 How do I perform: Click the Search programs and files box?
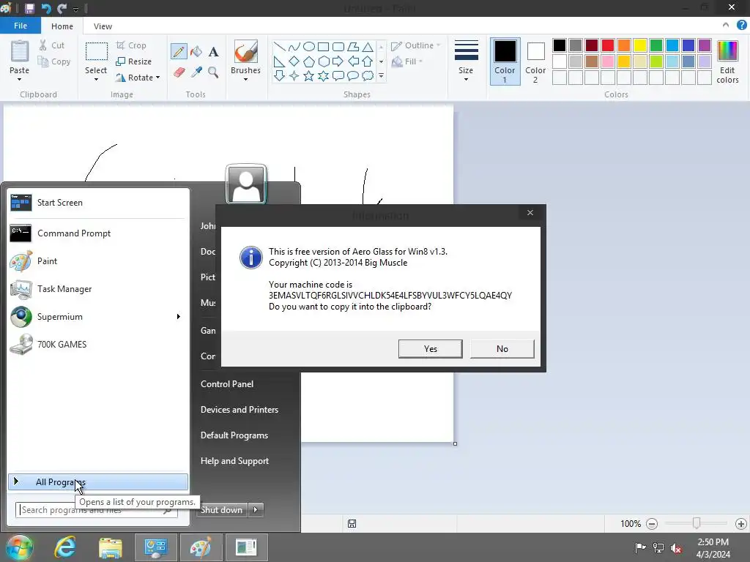click(96, 510)
